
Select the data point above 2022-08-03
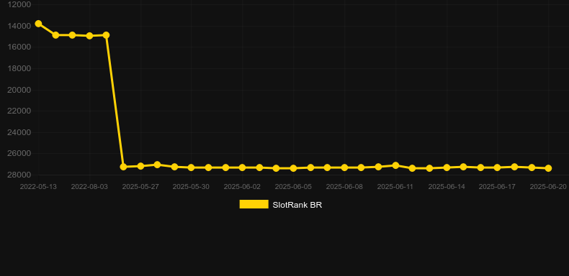[x=89, y=36]
